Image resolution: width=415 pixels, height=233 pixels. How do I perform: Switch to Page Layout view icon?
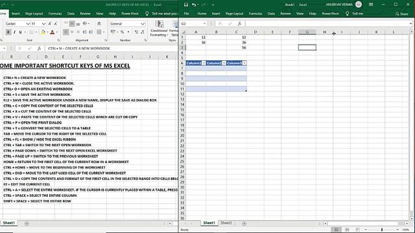tap(347, 230)
